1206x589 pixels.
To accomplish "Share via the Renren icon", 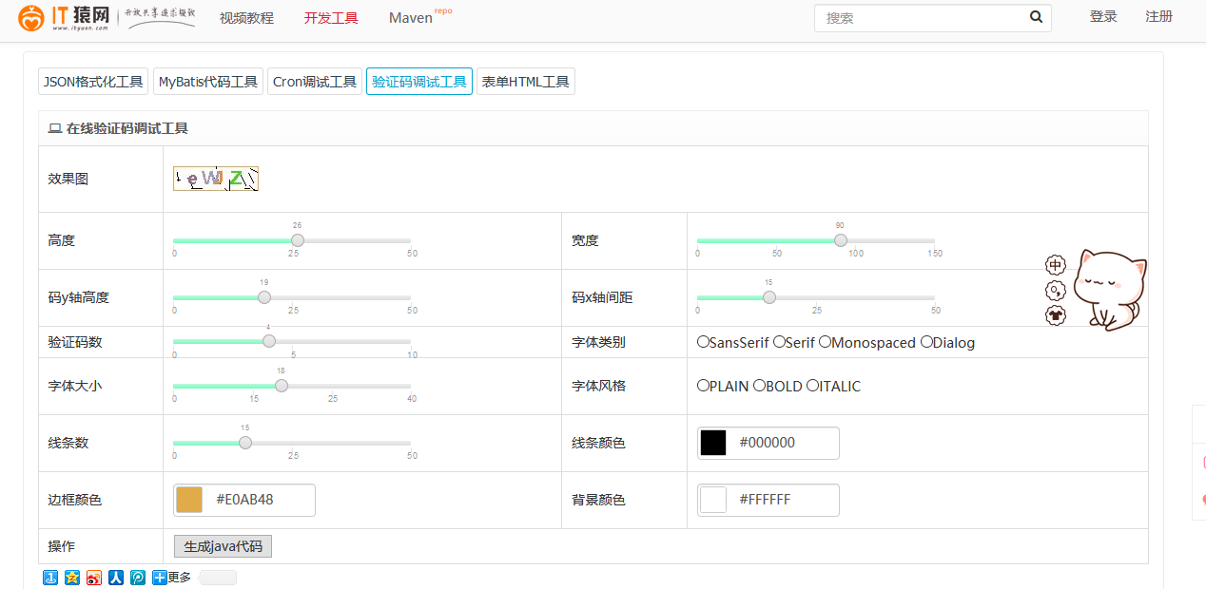I will (116, 578).
